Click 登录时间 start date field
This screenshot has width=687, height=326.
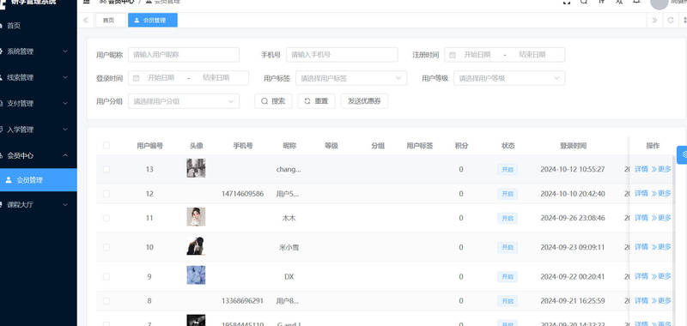pyautogui.click(x=161, y=78)
